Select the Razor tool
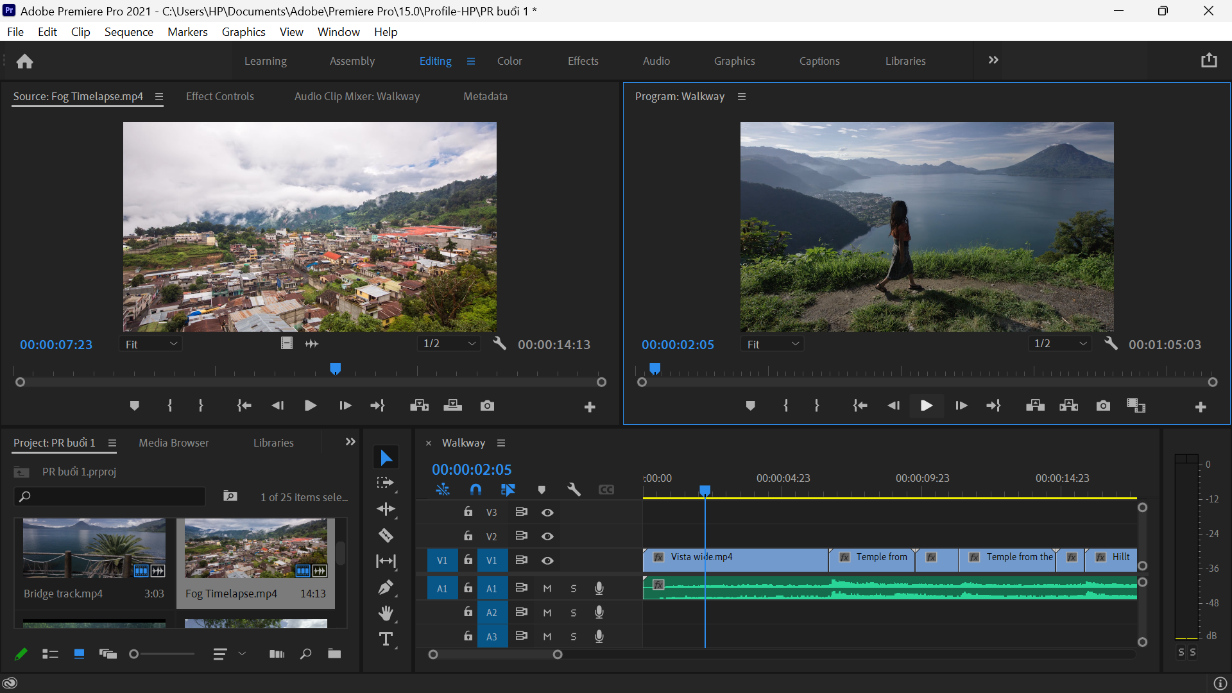This screenshot has width=1232, height=693. [x=386, y=535]
